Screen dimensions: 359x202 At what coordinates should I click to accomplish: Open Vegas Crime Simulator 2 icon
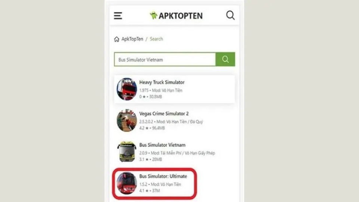pyautogui.click(x=127, y=120)
